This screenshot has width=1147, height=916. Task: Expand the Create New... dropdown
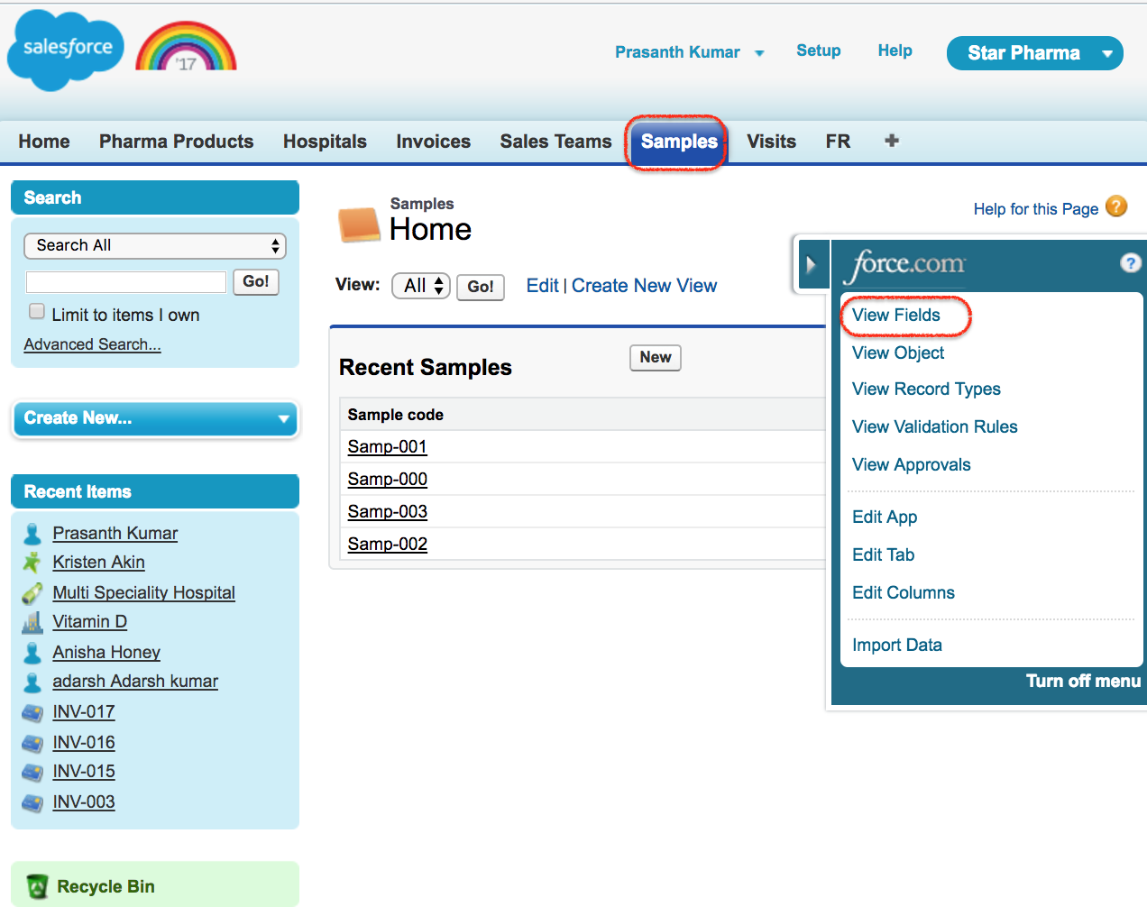155,418
